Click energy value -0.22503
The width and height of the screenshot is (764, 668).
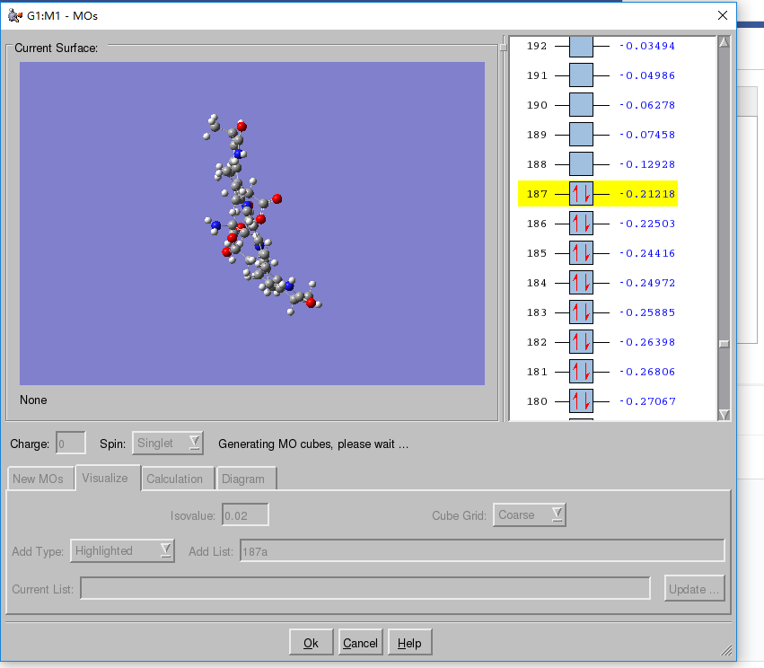pos(647,224)
